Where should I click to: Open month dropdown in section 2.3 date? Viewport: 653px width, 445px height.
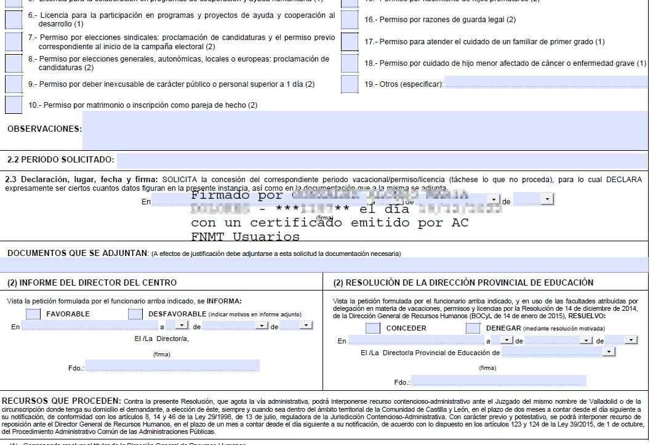(x=494, y=199)
